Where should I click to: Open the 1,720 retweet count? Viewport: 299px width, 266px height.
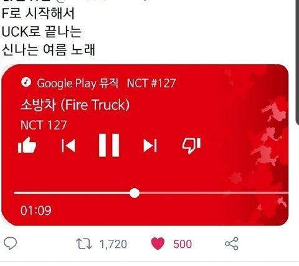(113, 244)
